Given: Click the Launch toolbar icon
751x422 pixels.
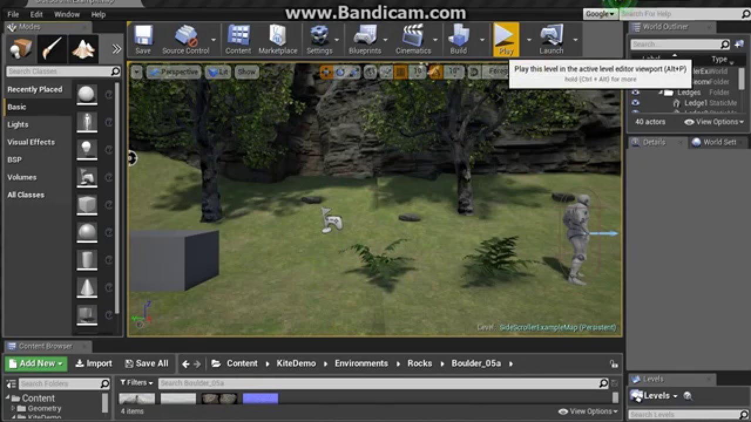Looking at the screenshot, I should [551, 39].
